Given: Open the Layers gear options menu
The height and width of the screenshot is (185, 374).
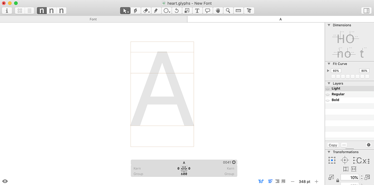Looking at the screenshot, I should click(368, 145).
